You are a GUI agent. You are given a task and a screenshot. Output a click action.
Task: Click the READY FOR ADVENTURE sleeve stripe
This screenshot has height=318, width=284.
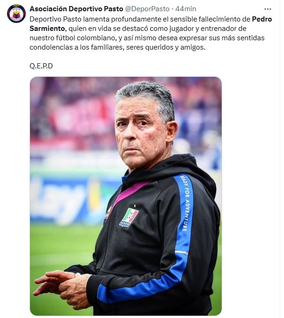[185, 203]
